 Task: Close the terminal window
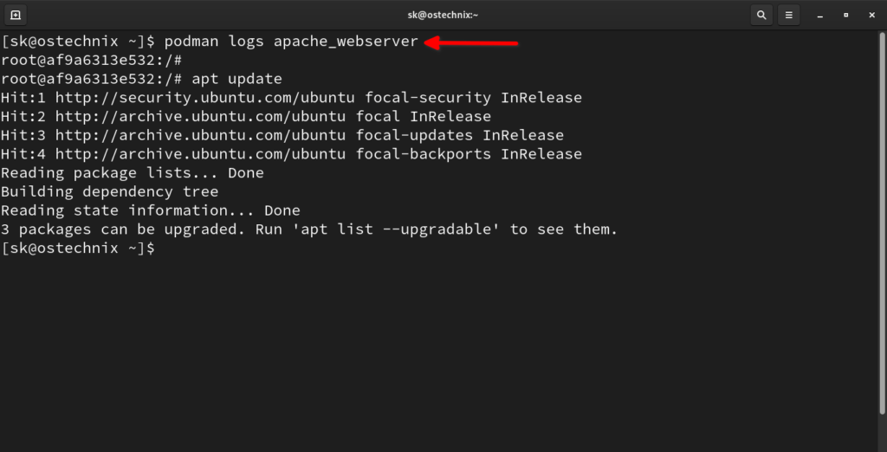coord(871,15)
